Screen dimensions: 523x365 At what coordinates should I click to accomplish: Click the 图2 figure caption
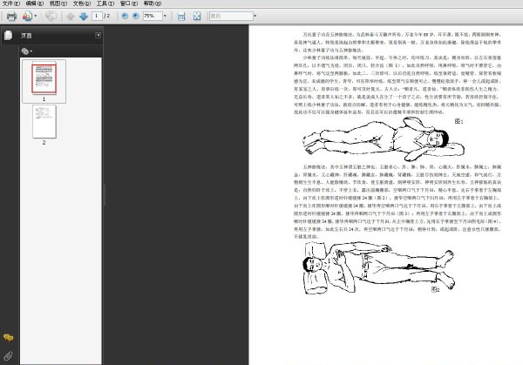pos(435,289)
